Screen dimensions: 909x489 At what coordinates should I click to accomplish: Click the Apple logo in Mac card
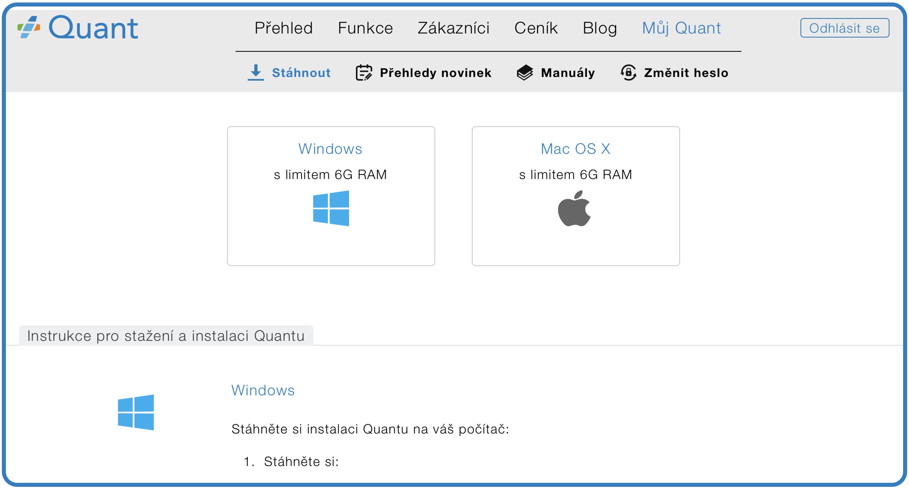click(574, 208)
